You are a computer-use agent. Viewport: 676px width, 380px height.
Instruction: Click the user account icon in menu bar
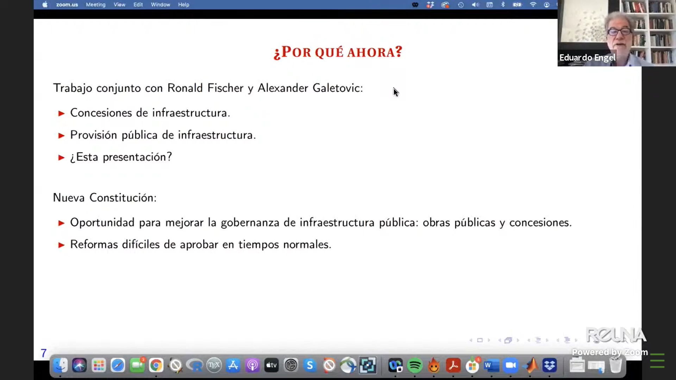coord(546,5)
